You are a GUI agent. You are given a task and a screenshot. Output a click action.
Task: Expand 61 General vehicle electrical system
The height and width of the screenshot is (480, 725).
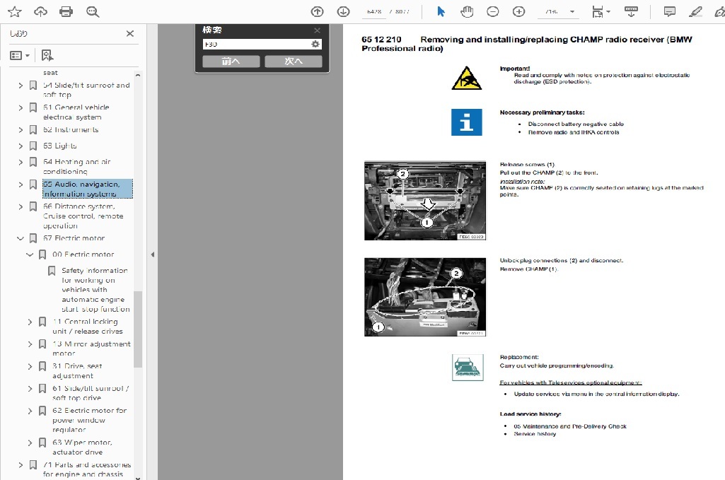[x=21, y=107]
